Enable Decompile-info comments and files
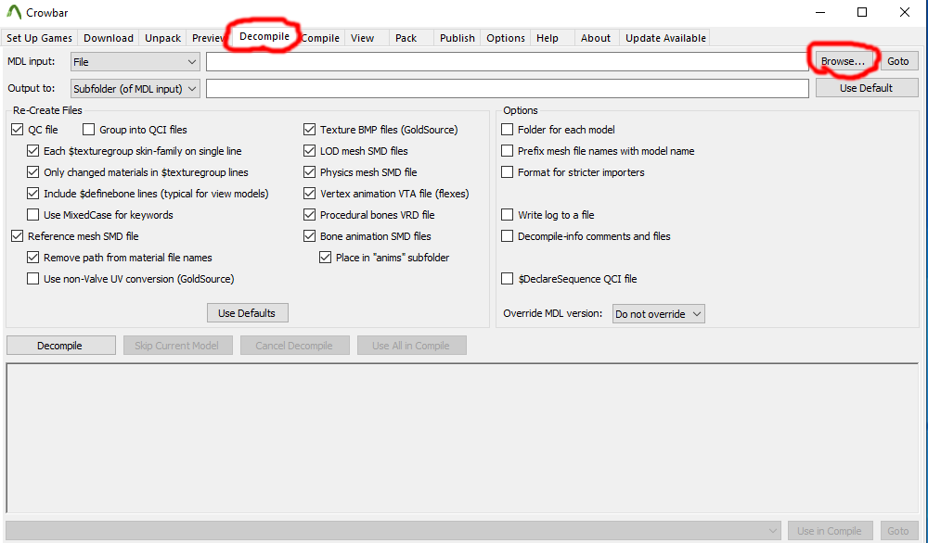928x543 pixels. (x=508, y=235)
